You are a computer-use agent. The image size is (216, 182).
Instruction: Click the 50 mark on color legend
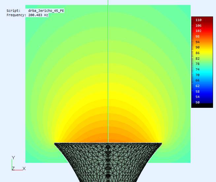198,102
